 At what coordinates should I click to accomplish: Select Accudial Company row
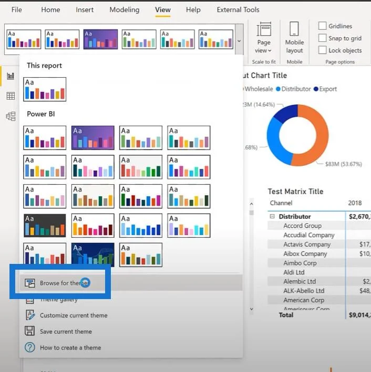309,235
